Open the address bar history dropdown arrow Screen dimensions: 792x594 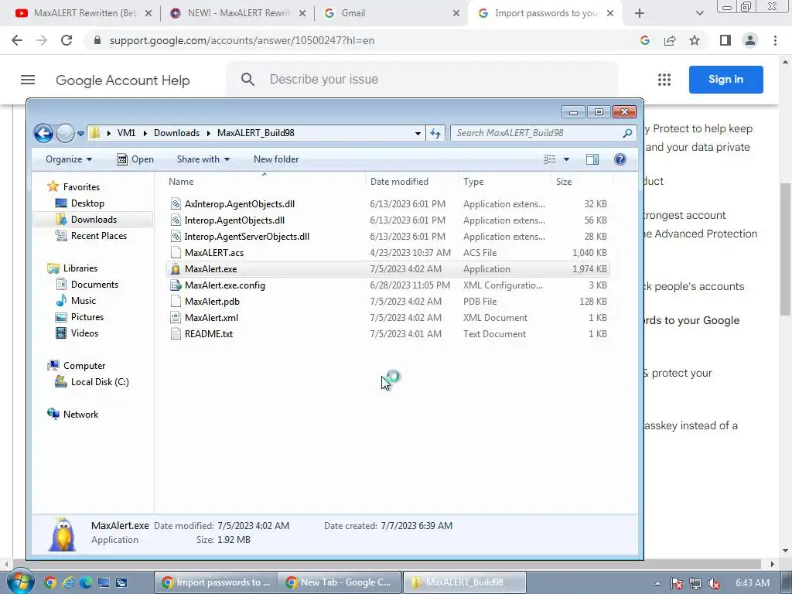coord(418,133)
